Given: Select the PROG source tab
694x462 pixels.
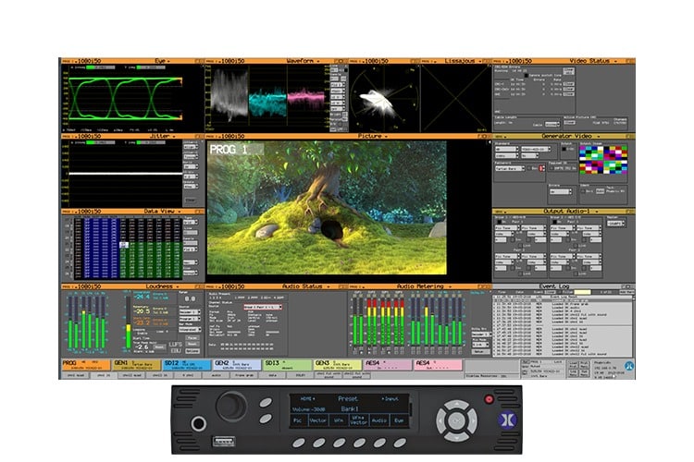Looking at the screenshot, I should pos(86,365).
